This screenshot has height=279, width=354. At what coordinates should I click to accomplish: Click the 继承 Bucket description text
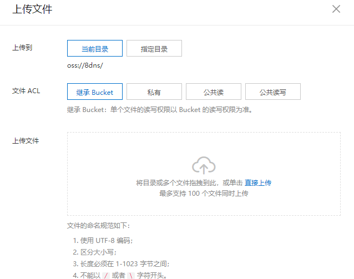tap(160, 110)
